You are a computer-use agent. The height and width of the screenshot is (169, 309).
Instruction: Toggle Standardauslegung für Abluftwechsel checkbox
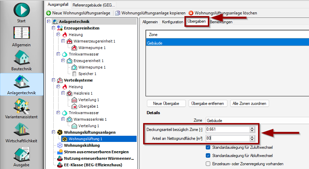point(208,155)
